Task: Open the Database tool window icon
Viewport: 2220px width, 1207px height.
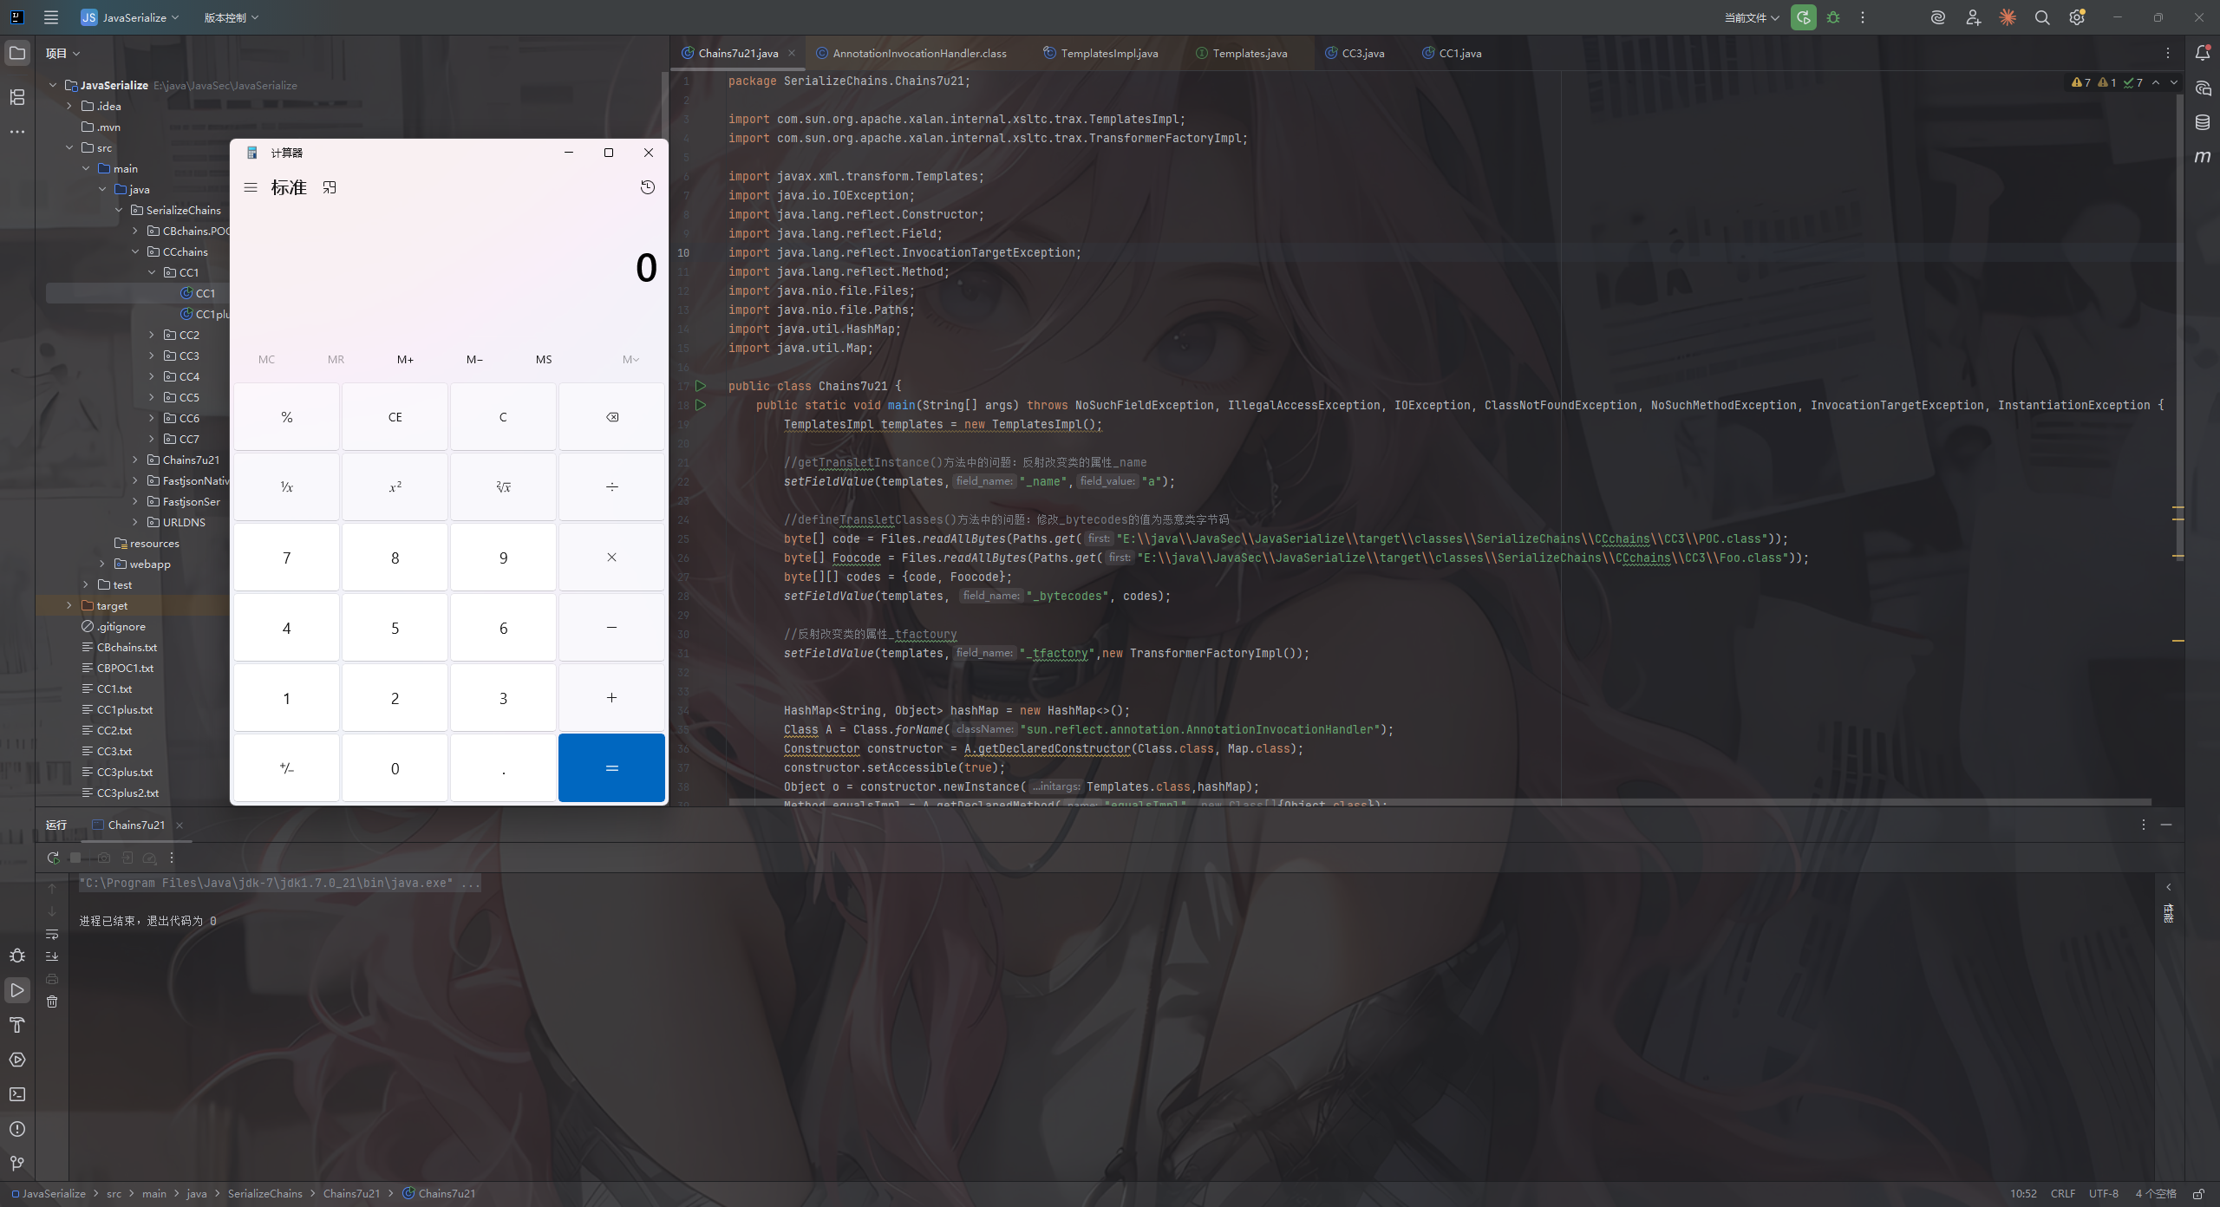Action: tap(2203, 122)
